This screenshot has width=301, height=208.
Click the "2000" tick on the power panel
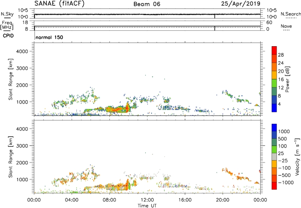(22, 85)
